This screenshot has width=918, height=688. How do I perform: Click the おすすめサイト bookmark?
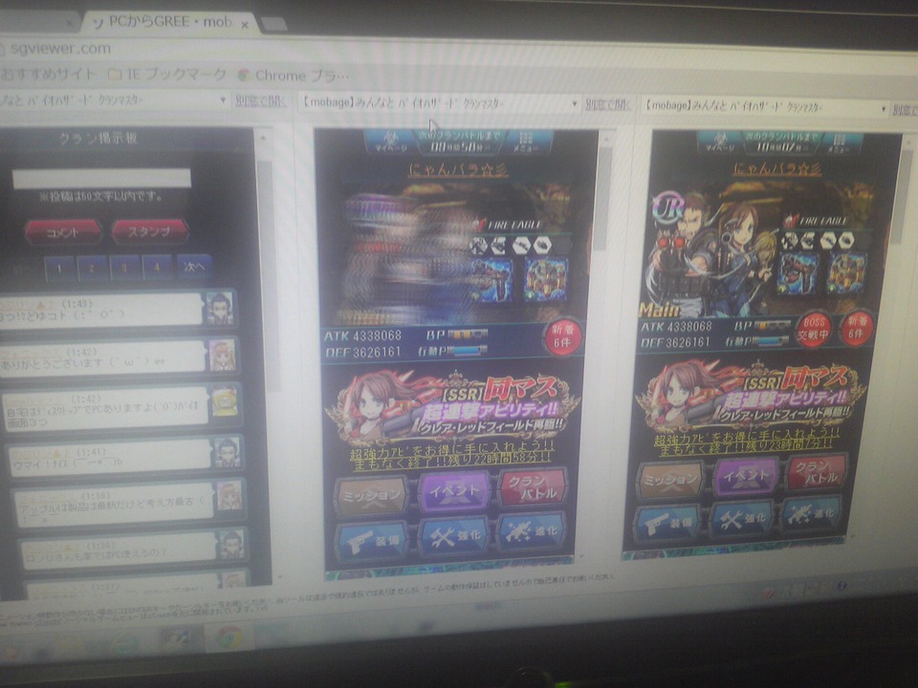pyautogui.click(x=48, y=74)
